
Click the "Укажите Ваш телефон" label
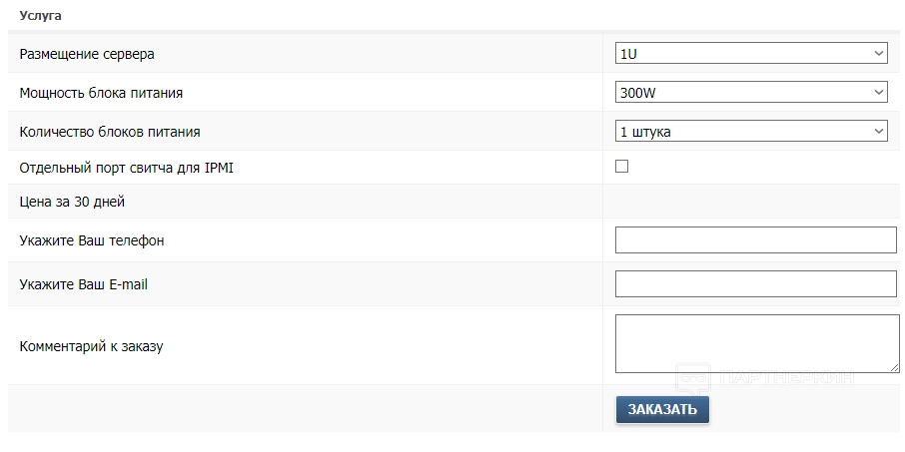pyautogui.click(x=92, y=240)
